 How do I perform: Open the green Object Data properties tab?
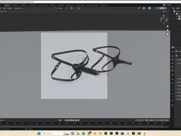[172, 97]
